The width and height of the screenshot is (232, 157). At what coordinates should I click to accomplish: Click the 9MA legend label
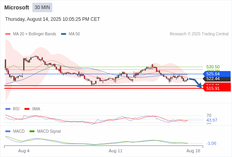[x=36, y=109]
